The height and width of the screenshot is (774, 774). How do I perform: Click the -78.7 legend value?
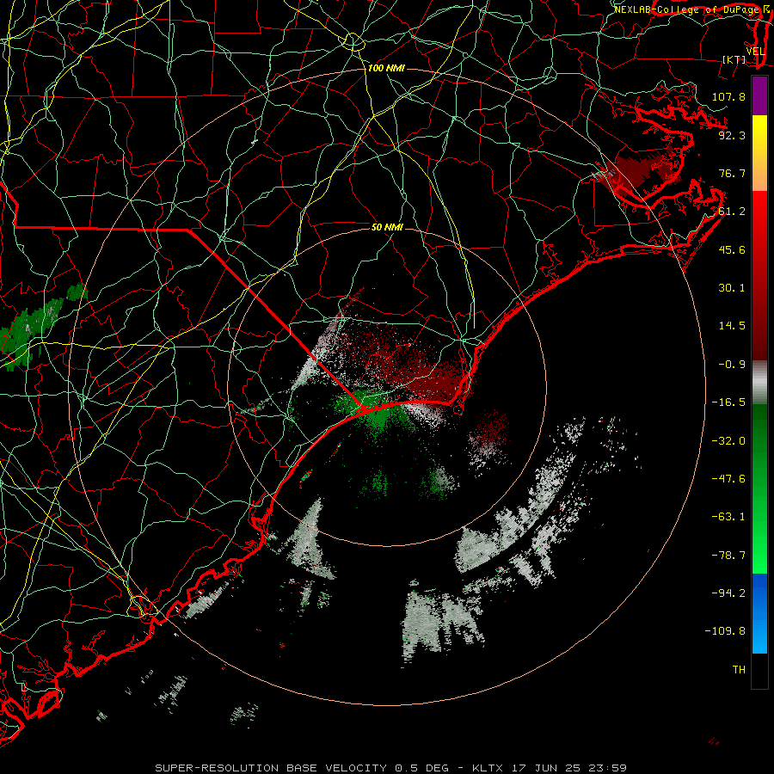pos(728,556)
